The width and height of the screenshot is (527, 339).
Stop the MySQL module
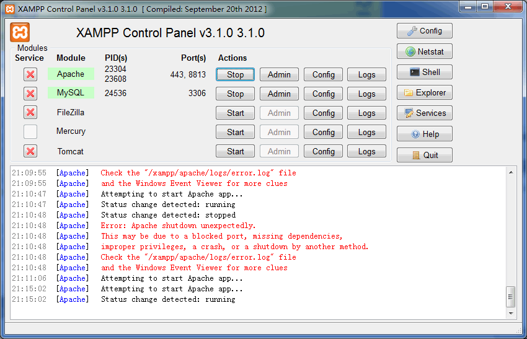point(235,94)
